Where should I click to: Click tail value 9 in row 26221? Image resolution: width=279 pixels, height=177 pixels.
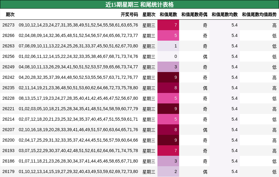pyautogui.click(x=168, y=109)
